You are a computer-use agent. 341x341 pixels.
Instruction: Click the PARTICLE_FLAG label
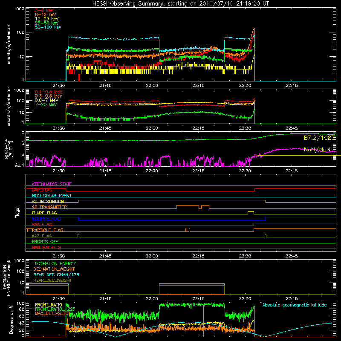point(48,230)
